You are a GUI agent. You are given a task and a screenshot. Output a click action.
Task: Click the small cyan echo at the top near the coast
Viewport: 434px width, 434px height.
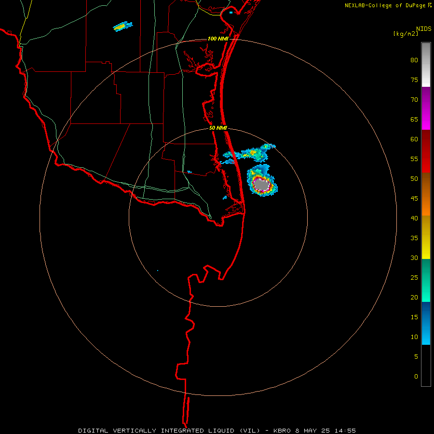(x=231, y=13)
